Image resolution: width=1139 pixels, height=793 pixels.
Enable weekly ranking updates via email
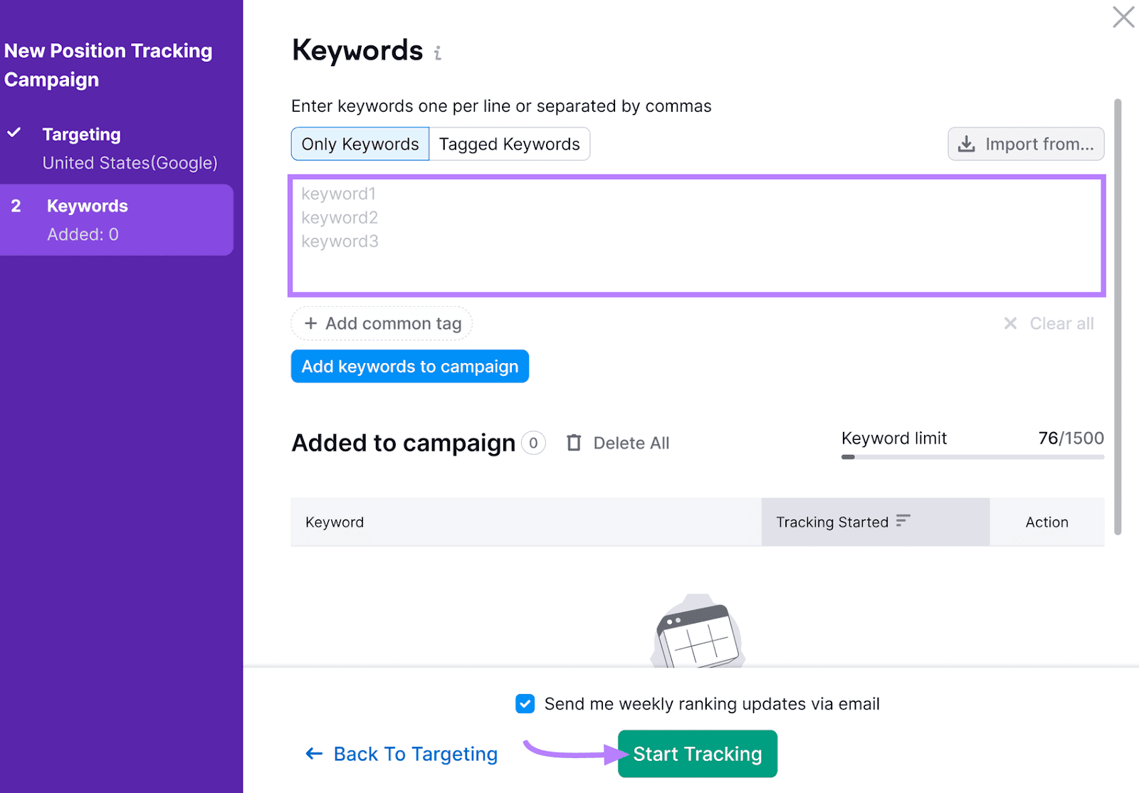pos(525,703)
